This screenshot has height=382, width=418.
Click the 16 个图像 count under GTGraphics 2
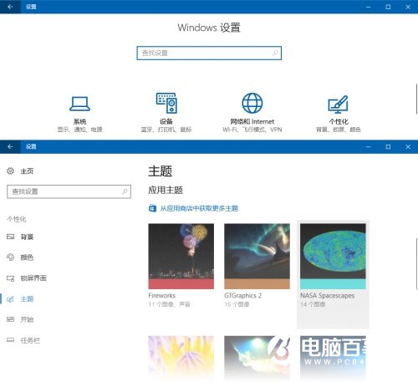pyautogui.click(x=237, y=304)
